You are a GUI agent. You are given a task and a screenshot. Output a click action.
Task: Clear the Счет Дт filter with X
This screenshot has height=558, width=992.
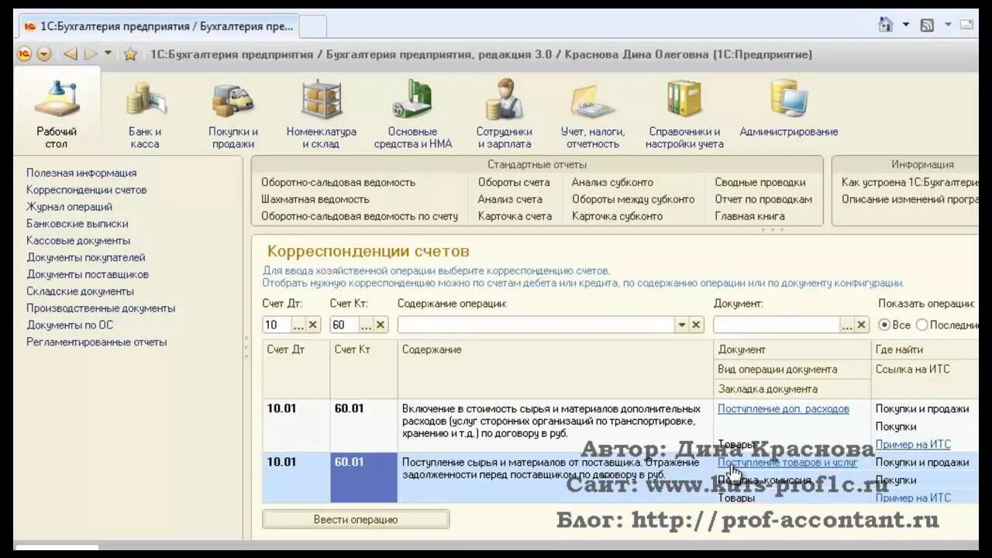click(x=313, y=325)
